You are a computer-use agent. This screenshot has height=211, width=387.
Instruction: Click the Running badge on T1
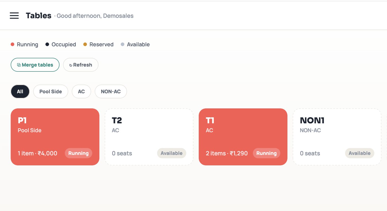coord(266,153)
